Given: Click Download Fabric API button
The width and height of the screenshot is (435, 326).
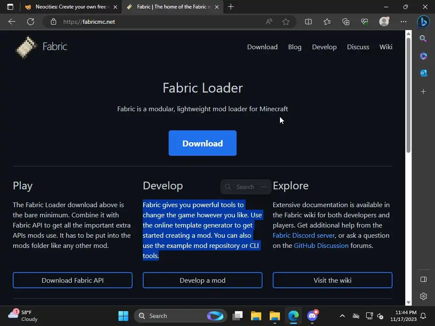Looking at the screenshot, I should click(x=72, y=280).
